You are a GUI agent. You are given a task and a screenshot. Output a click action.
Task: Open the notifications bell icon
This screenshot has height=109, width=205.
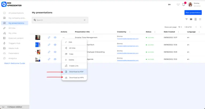pyautogui.click(x=184, y=5)
